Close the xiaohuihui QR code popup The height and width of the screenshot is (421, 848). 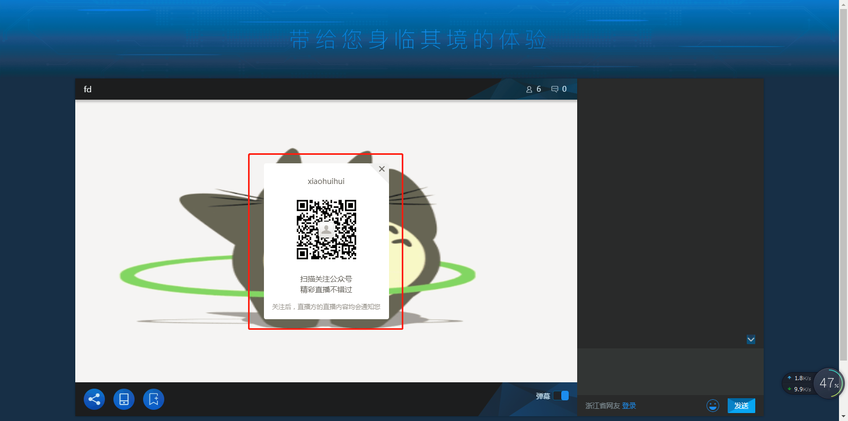[x=382, y=169]
